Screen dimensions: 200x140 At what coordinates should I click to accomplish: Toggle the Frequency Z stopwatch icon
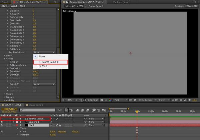click(11, 43)
